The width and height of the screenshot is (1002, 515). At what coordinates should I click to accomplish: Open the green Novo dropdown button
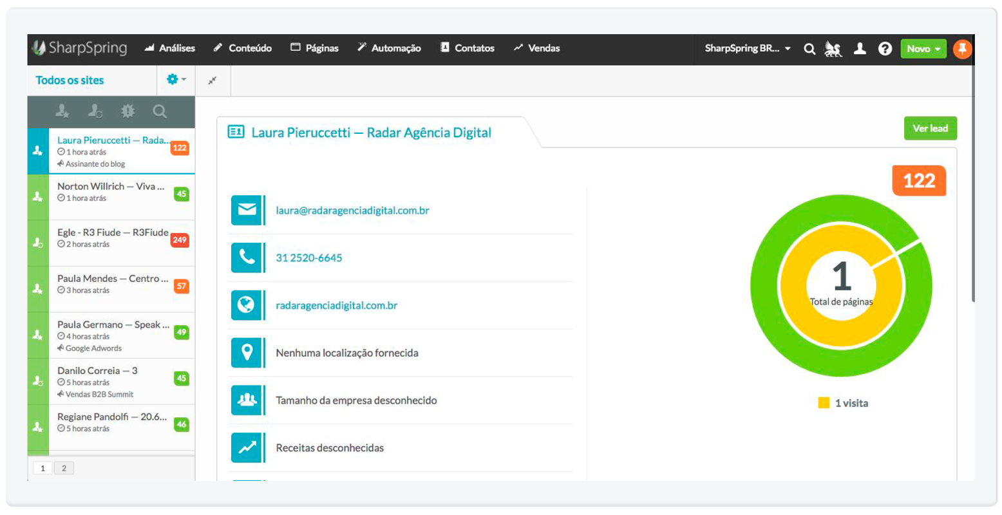click(x=923, y=48)
